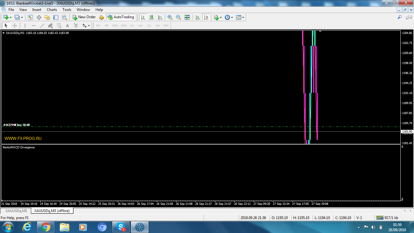Open the Navigator star-folder icon
Screen dimensions: 414x233
47,17
